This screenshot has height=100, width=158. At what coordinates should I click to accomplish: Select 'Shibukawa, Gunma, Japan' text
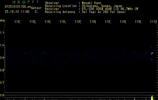tap(102, 6)
